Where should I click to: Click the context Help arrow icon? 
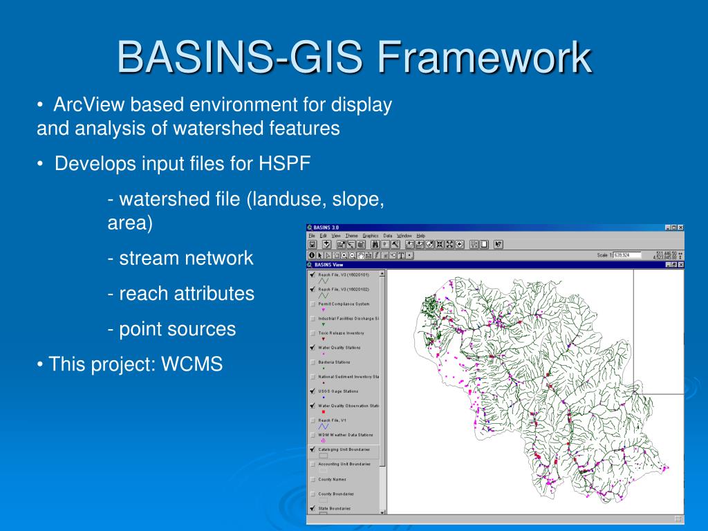point(499,244)
